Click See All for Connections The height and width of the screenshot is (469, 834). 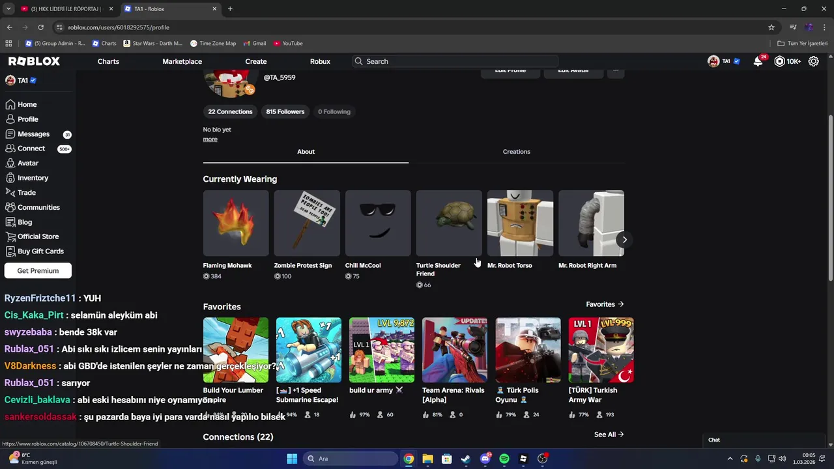(609, 434)
